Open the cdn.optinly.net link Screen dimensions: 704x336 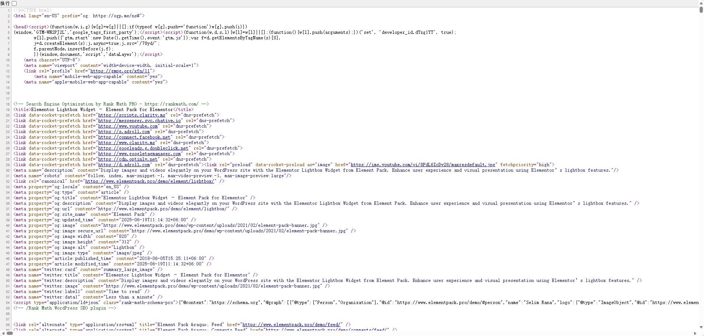coord(128,159)
